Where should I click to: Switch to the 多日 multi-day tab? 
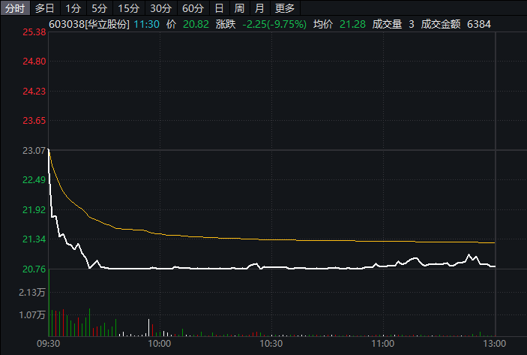45,9
